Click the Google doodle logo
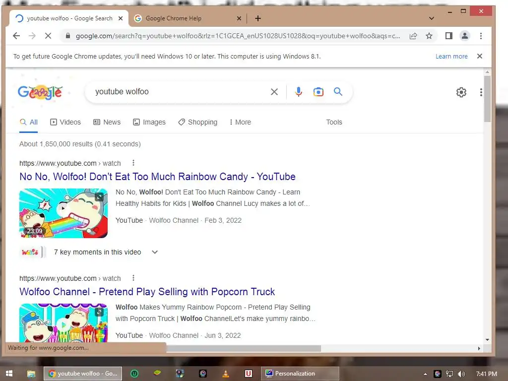Viewport: 508px width, 381px height. point(40,92)
